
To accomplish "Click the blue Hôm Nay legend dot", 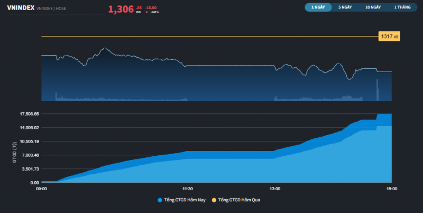I will [x=160, y=200].
